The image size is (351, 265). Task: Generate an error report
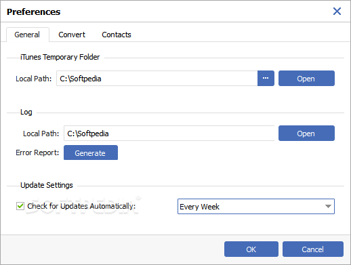[91, 152]
